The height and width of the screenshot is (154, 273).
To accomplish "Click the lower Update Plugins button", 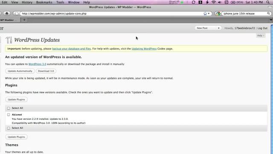I will [16, 137].
